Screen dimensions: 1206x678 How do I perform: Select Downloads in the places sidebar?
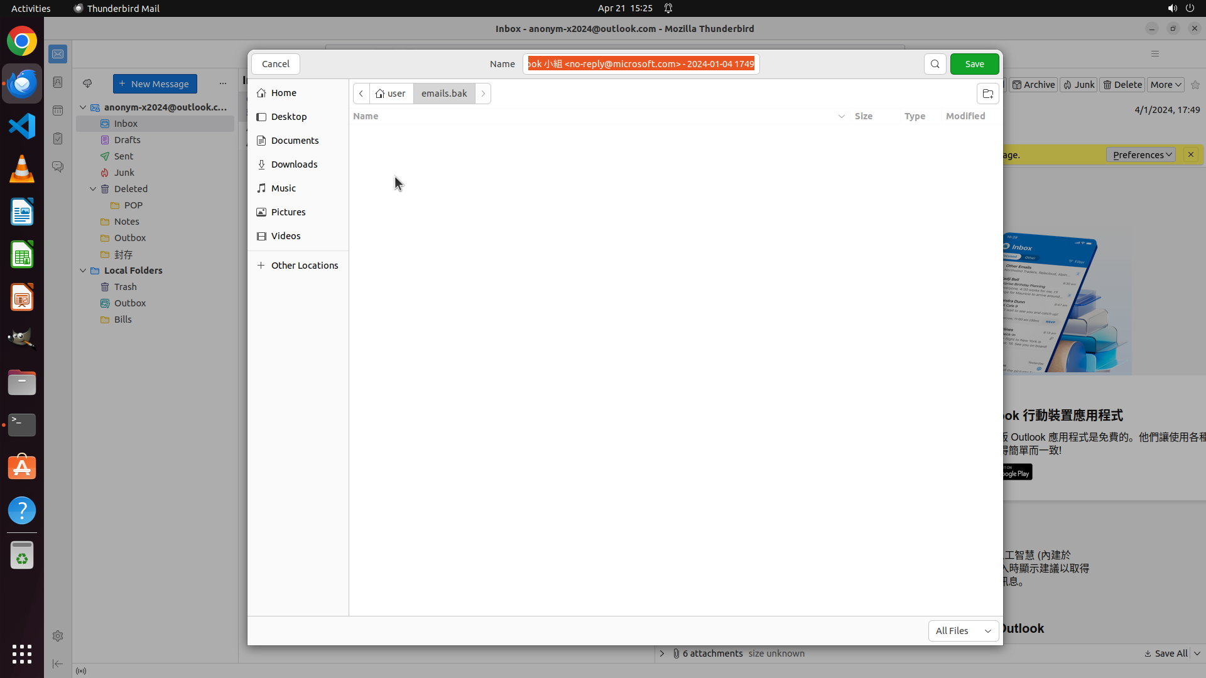tap(294, 164)
